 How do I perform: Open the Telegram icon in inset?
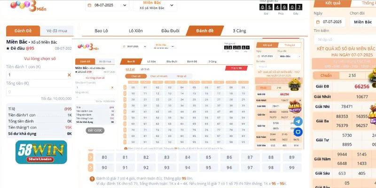(x=298, y=122)
